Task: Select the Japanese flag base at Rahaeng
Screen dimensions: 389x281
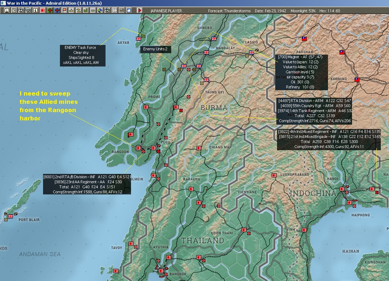Action: pos(191,189)
